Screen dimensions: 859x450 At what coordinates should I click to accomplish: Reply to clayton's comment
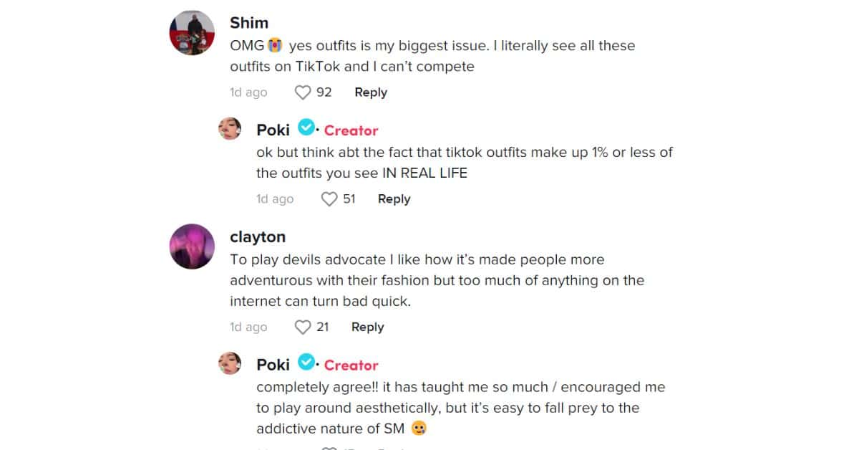click(367, 327)
